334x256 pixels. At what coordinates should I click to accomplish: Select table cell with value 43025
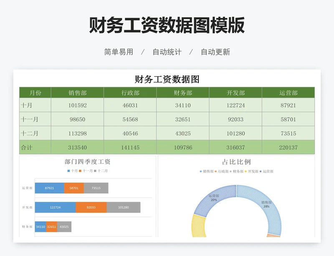coord(183,133)
